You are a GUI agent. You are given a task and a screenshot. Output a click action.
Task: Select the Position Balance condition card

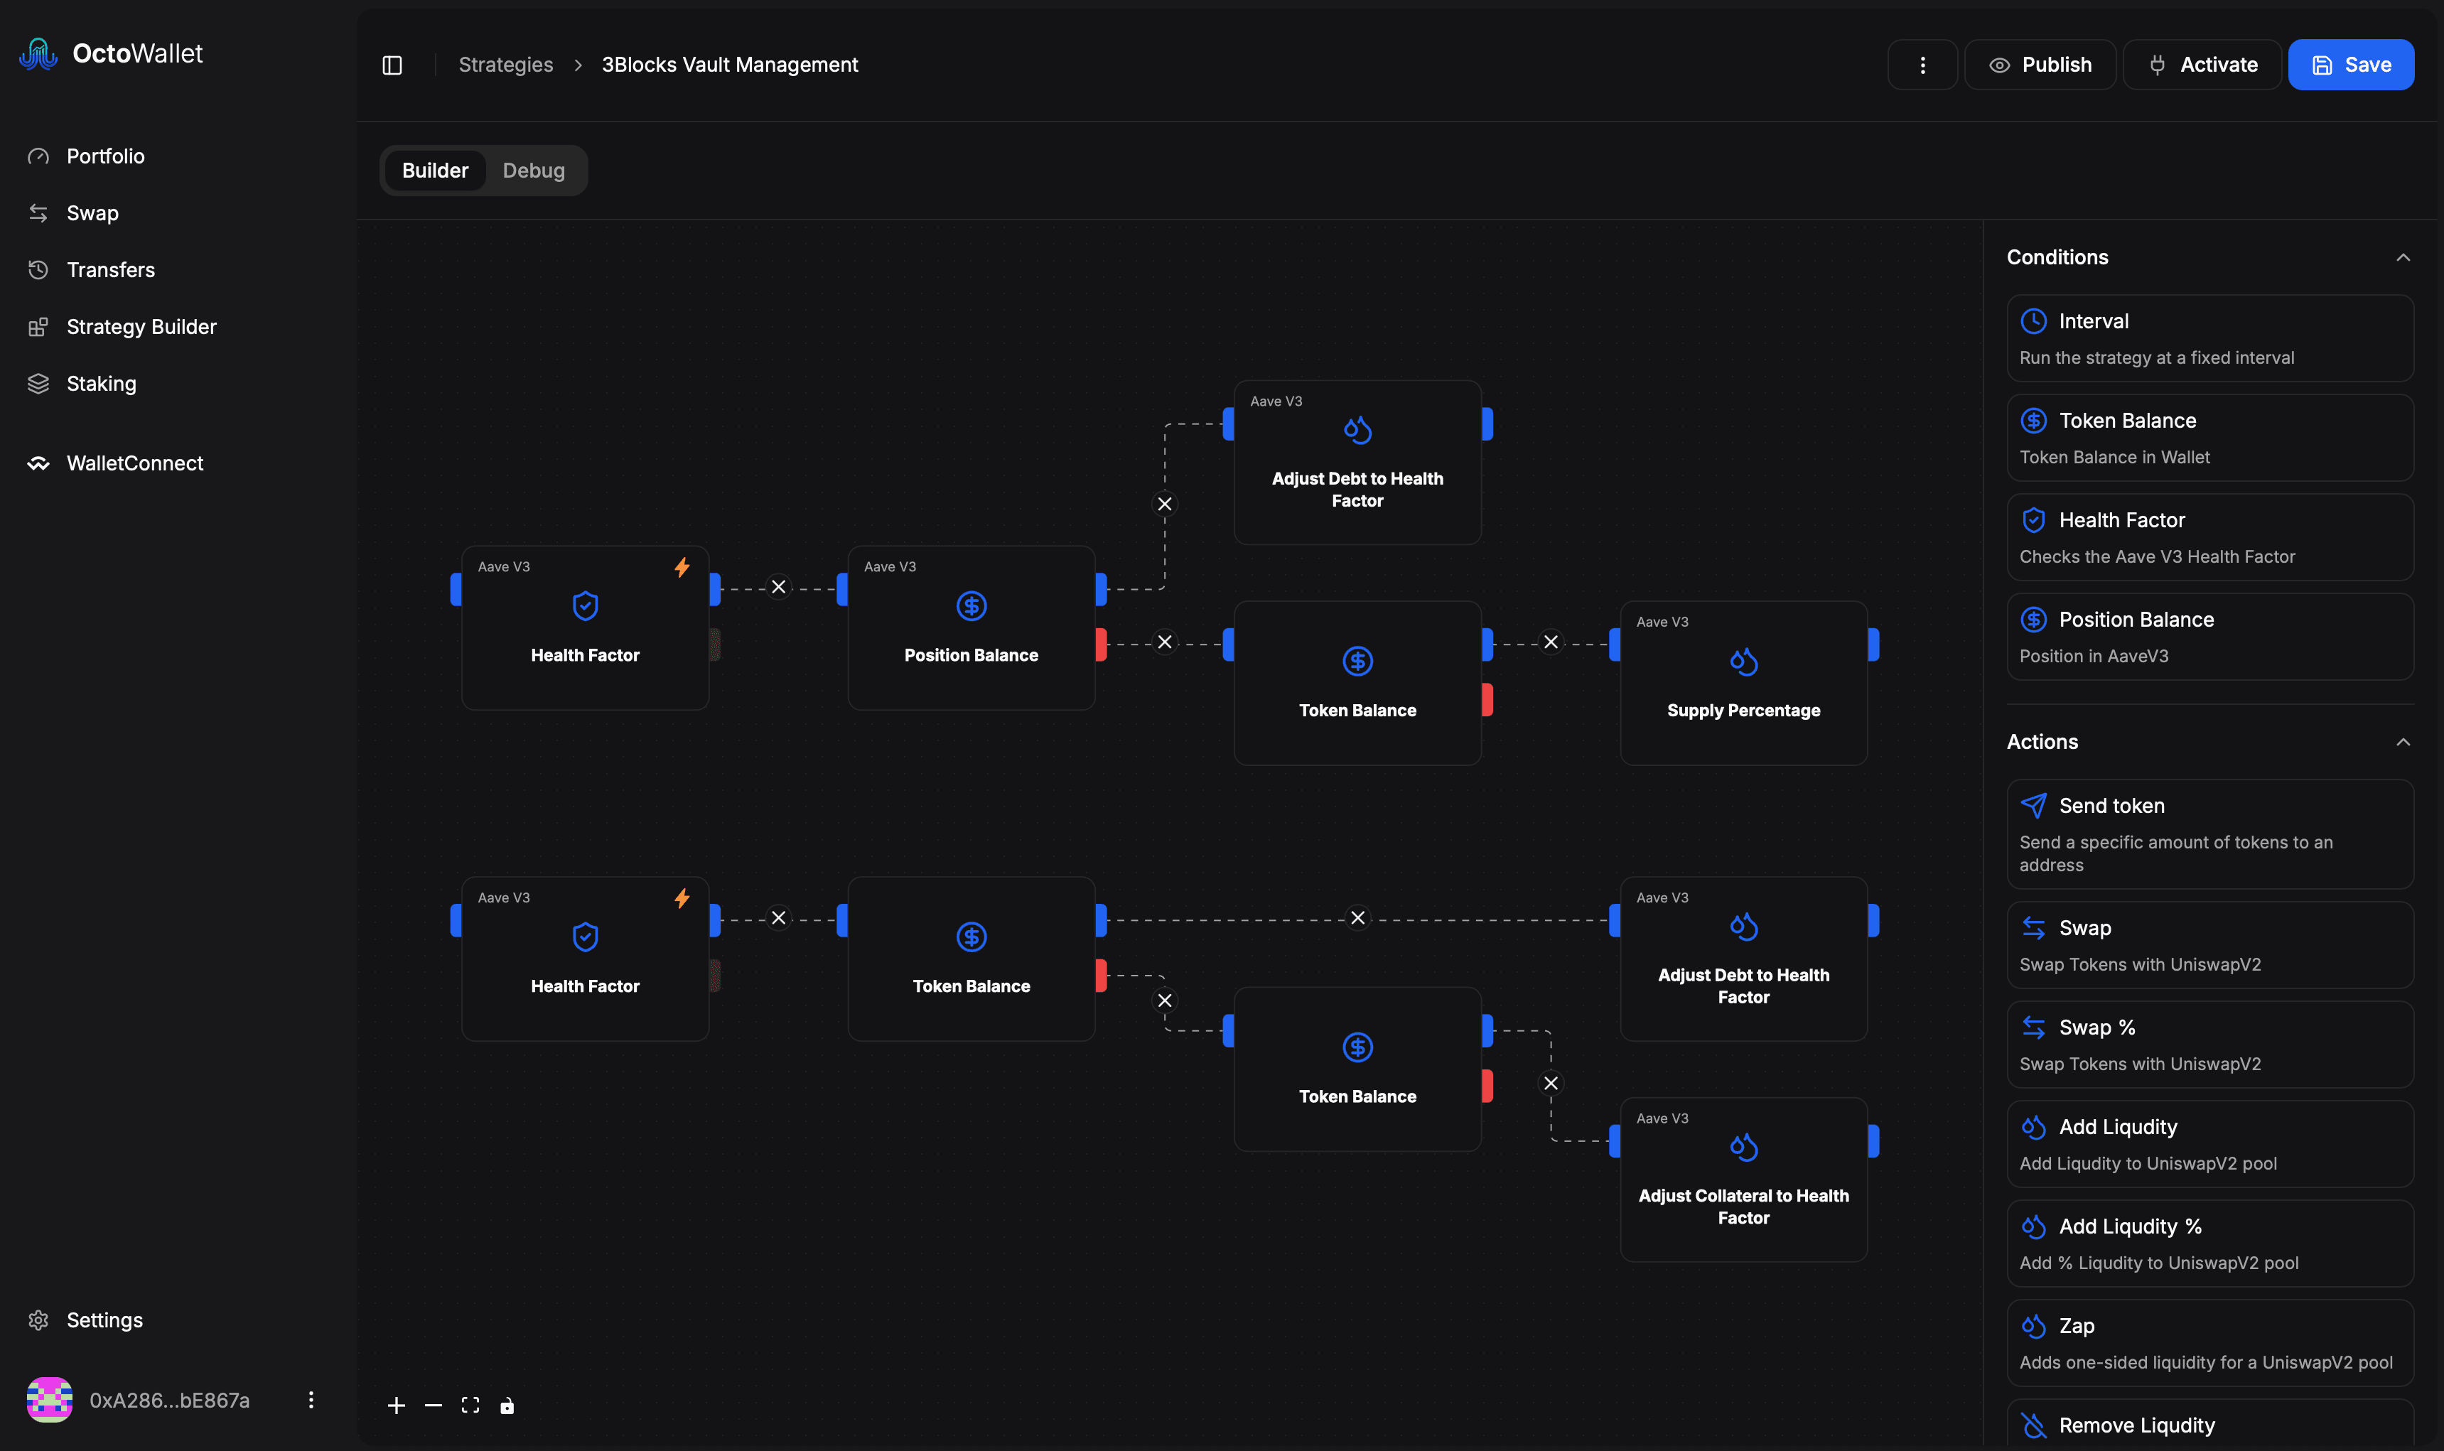[x=2209, y=637]
